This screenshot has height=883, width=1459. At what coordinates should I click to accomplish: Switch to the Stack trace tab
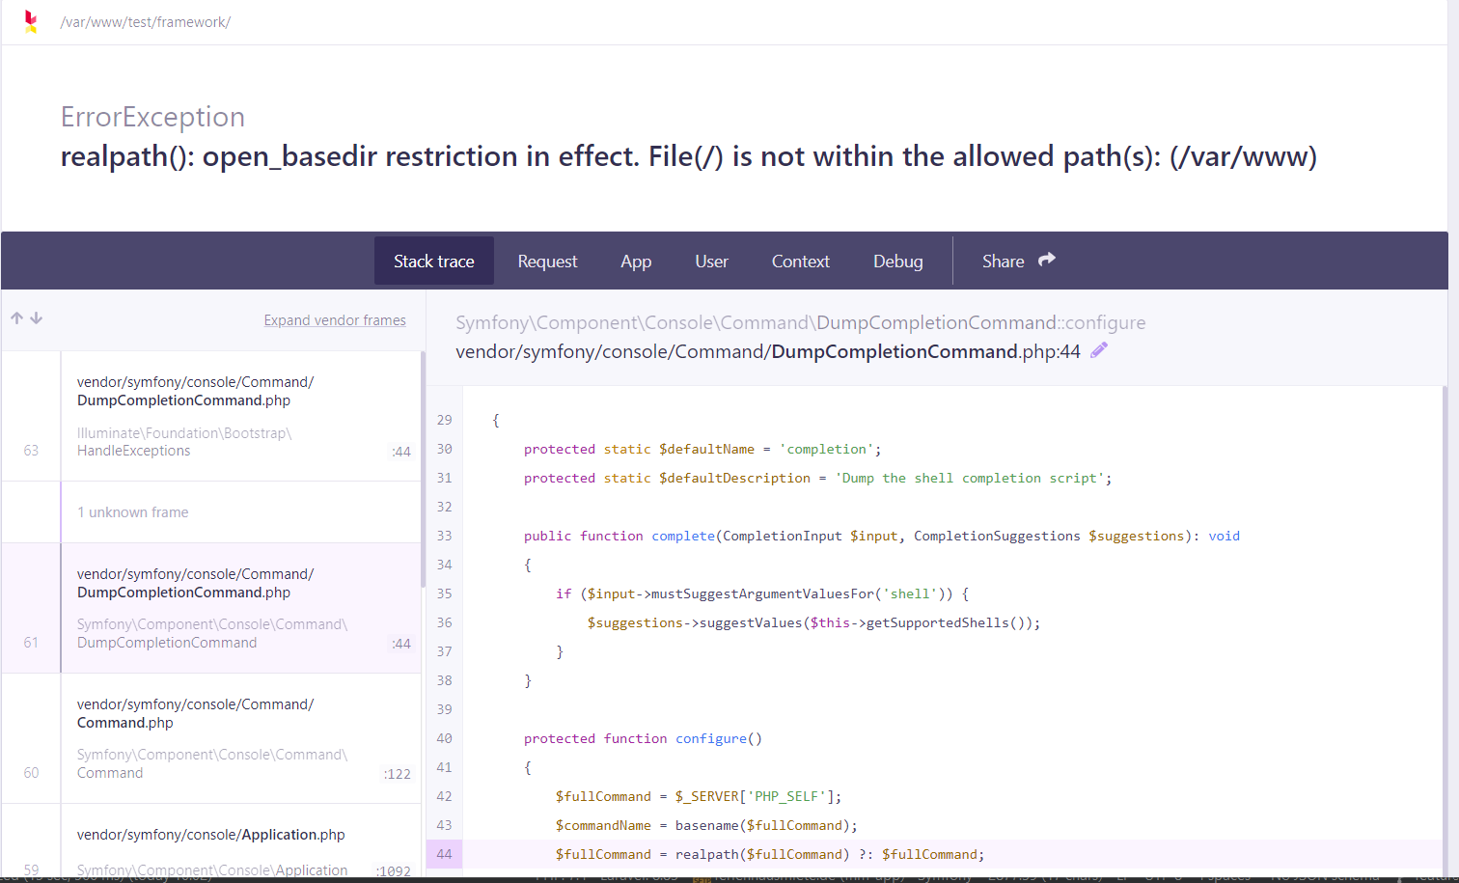(433, 261)
